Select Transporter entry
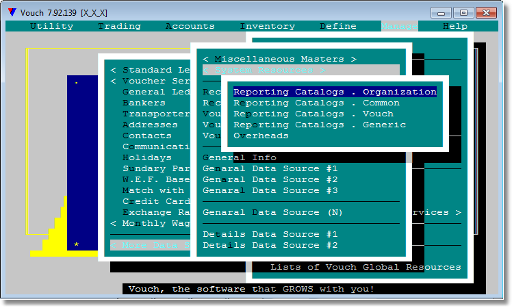Screen dimensions: 512x308 coord(156,114)
